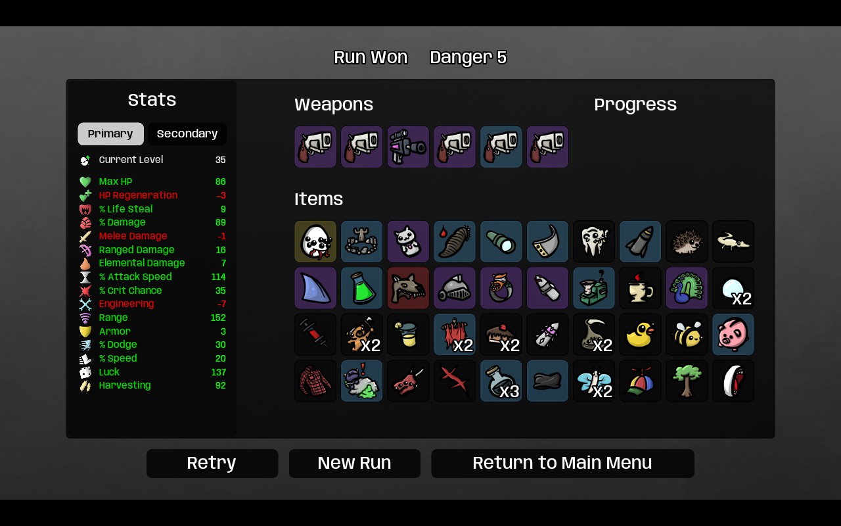Start a New Run
The width and height of the screenshot is (841, 526).
coord(355,464)
